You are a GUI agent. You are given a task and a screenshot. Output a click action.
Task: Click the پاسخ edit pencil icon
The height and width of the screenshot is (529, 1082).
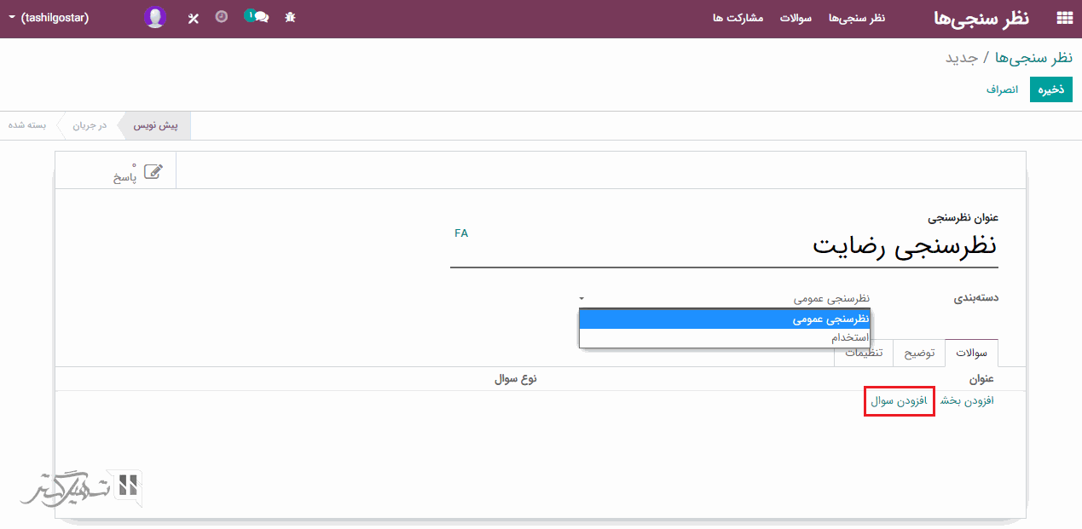pyautogui.click(x=153, y=171)
